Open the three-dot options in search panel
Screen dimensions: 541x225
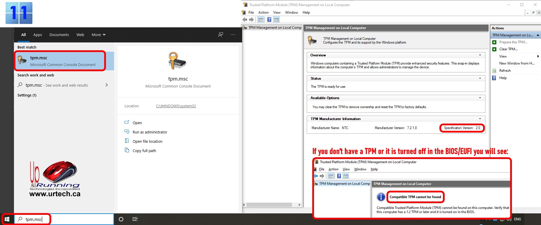pos(233,35)
